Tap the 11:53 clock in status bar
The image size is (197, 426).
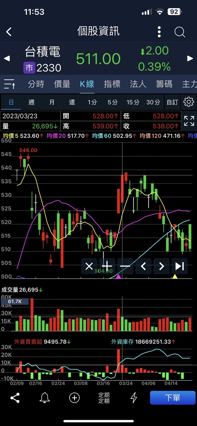[34, 12]
